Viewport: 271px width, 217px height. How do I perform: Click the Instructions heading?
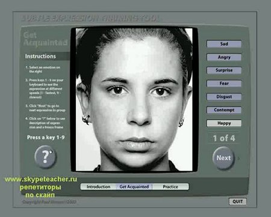[40, 56]
